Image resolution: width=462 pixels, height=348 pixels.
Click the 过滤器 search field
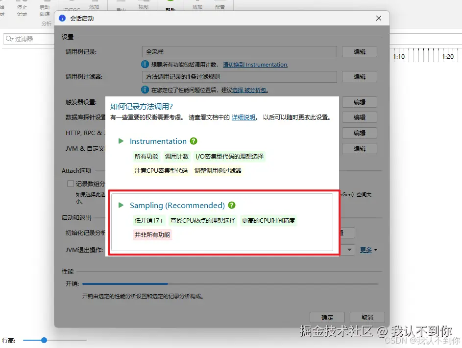(29, 39)
